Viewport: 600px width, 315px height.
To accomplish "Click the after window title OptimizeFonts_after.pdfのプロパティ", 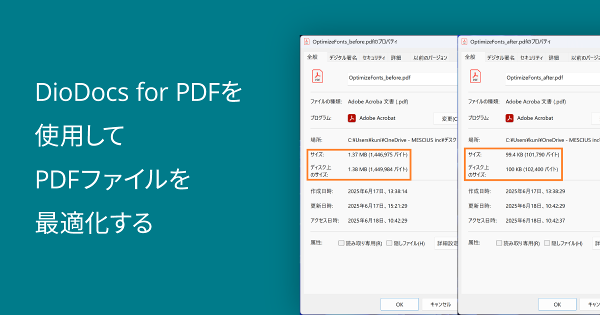I will [x=510, y=42].
